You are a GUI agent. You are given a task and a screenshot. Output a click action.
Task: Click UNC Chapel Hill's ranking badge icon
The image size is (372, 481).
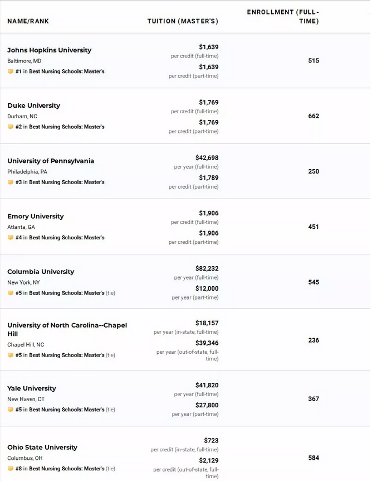11,355
